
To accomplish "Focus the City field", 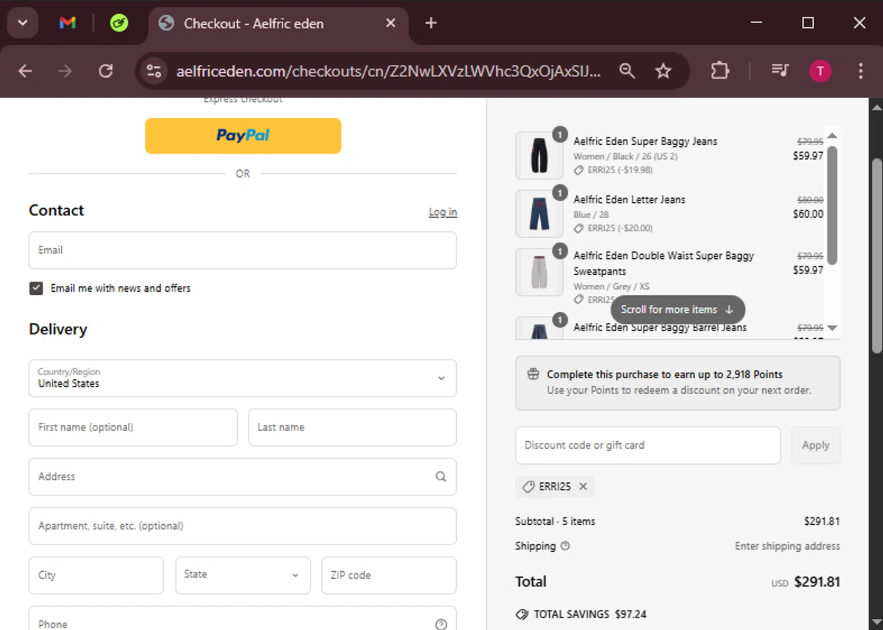I will 96,575.
